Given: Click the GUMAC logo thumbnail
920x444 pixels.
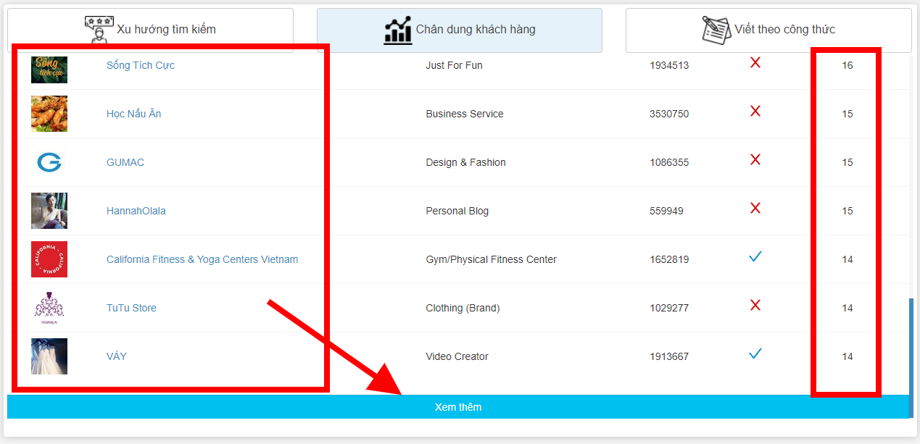Looking at the screenshot, I should [49, 162].
